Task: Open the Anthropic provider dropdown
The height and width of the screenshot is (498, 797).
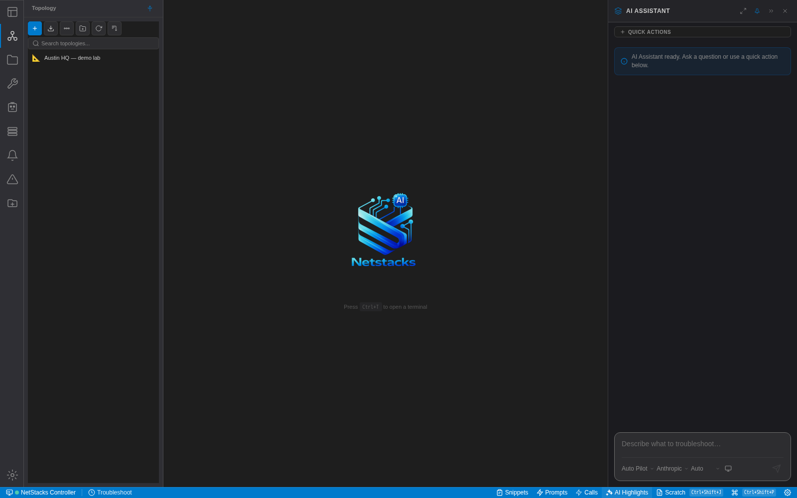Action: click(x=672, y=469)
